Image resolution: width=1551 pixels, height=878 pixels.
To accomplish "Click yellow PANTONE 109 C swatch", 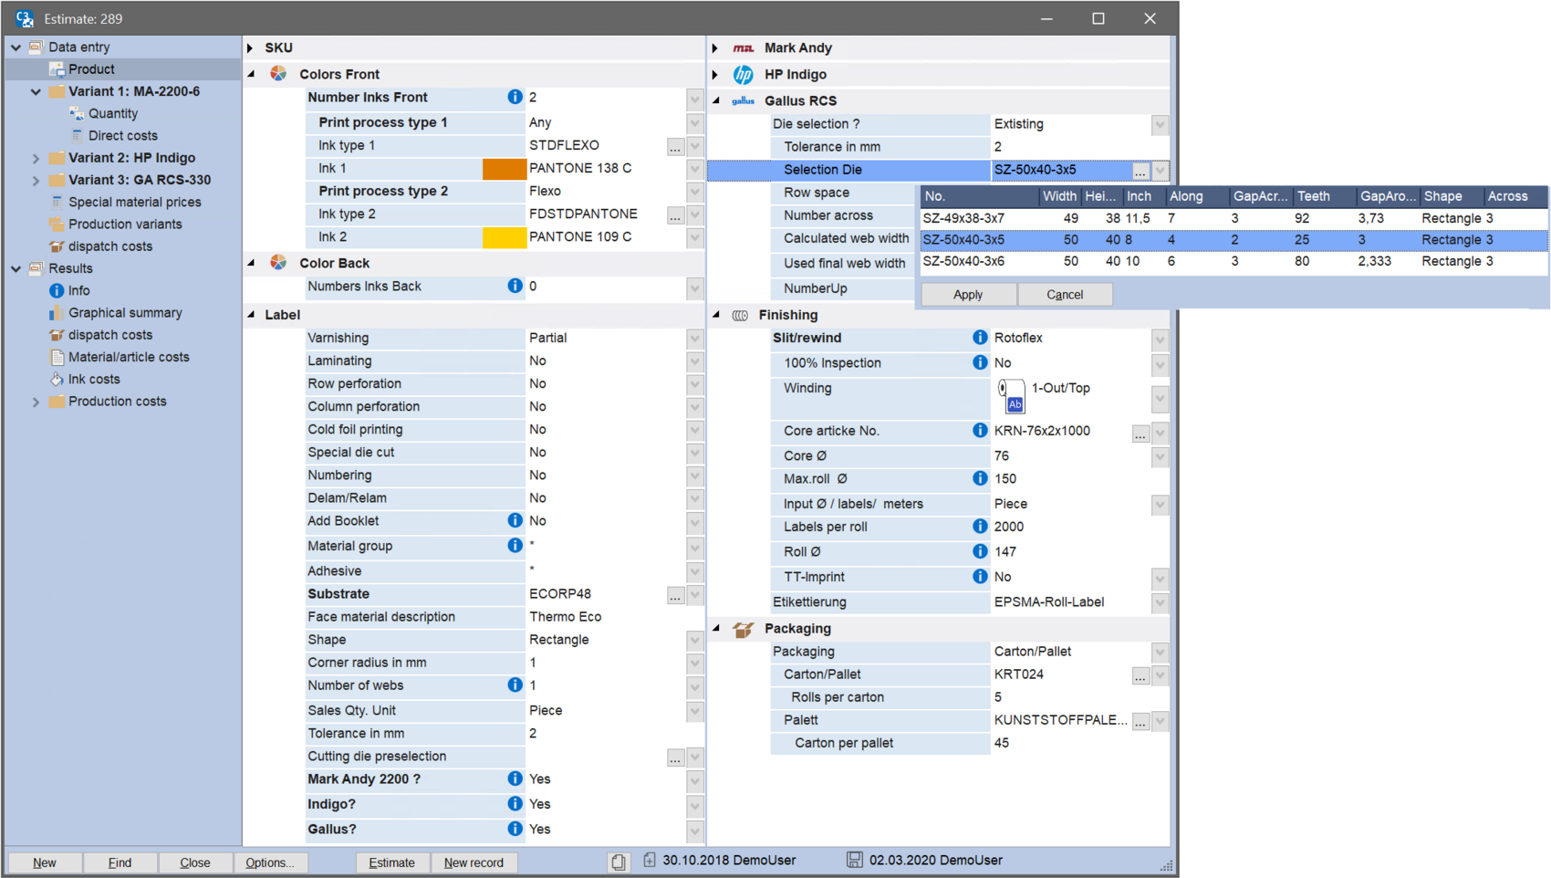I will pyautogui.click(x=504, y=237).
